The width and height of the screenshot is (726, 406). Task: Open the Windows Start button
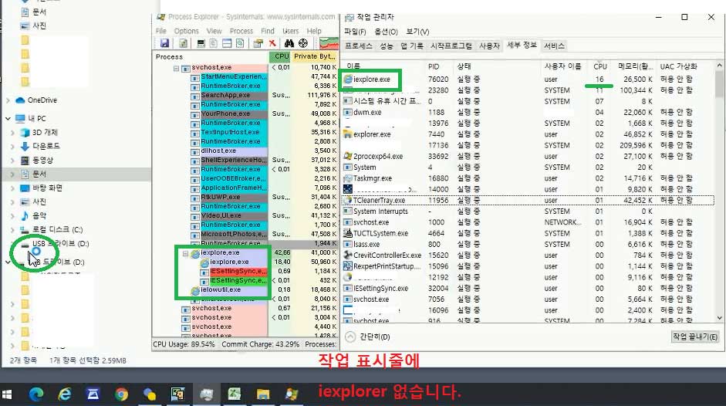7,394
